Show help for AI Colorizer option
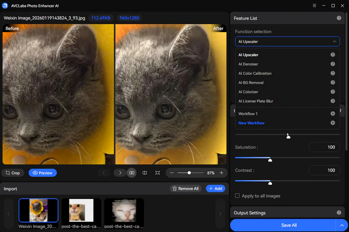The height and width of the screenshot is (232, 349). point(332,92)
